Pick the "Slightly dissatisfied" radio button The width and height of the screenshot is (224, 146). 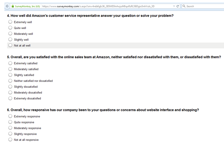(10, 87)
